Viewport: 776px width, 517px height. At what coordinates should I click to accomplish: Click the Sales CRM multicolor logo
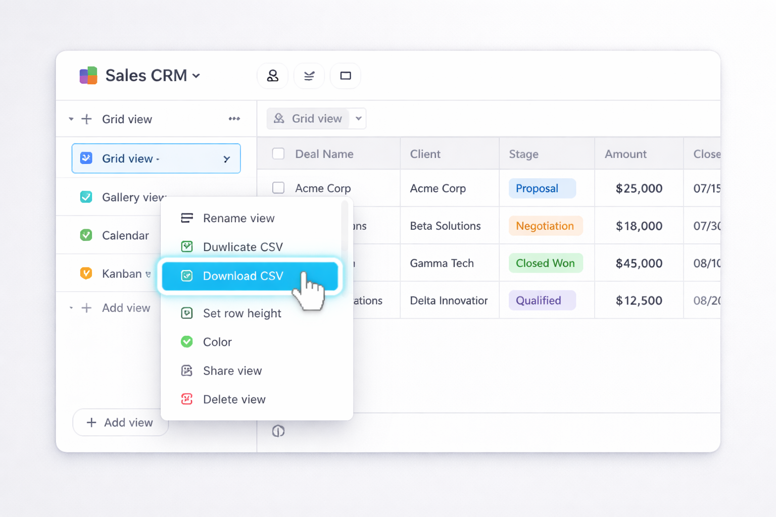(88, 76)
